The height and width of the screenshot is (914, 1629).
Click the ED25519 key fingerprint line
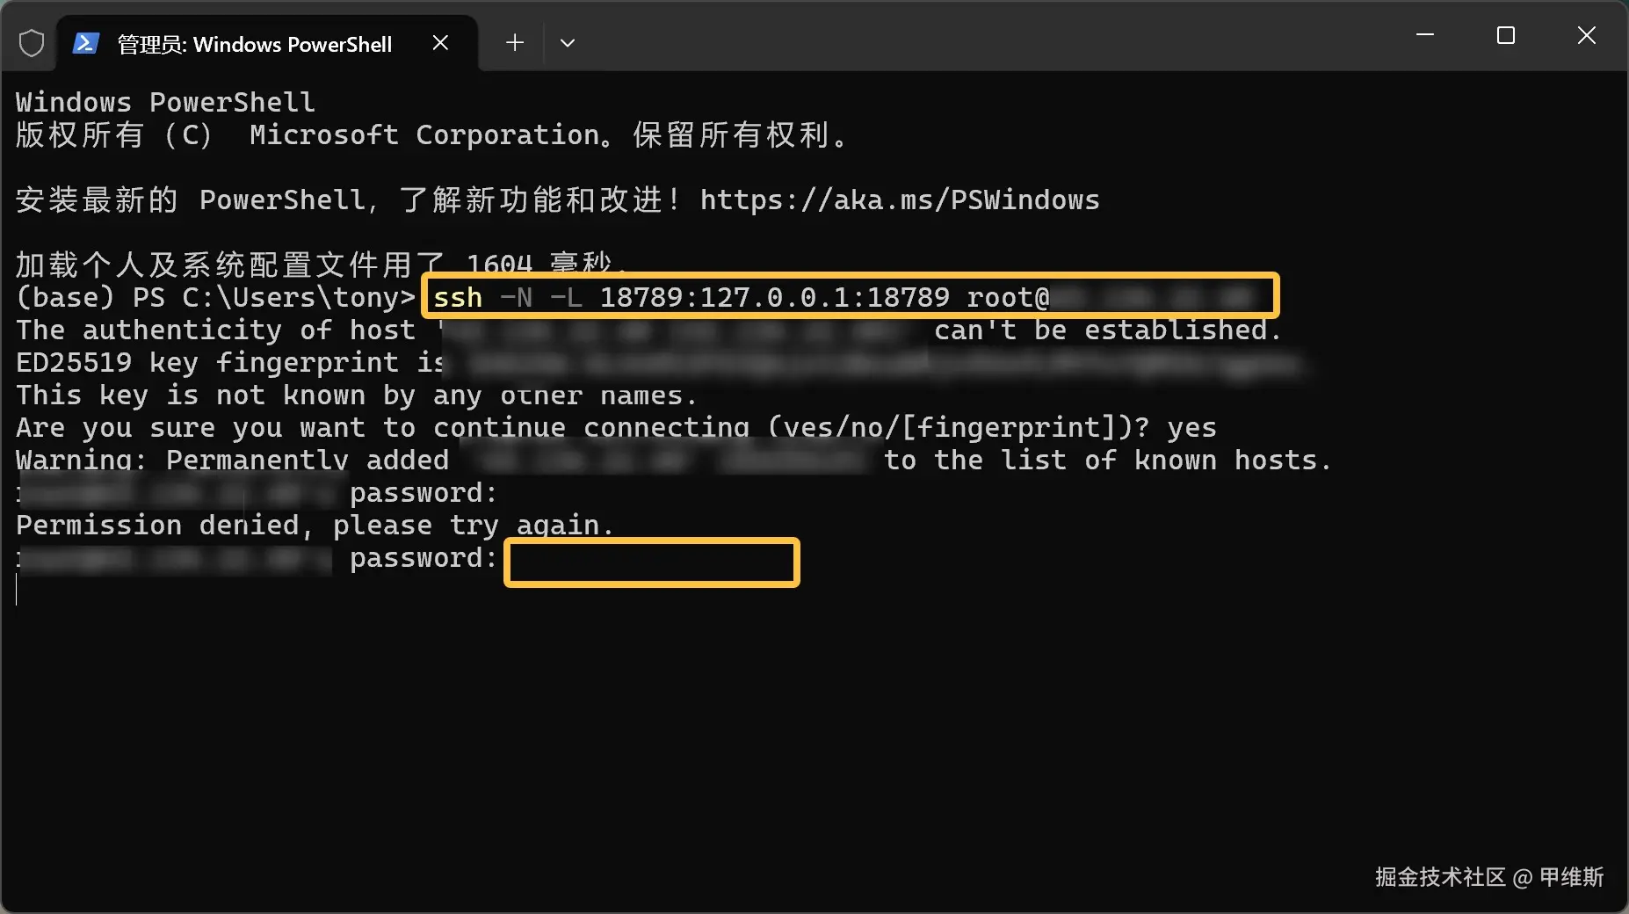tap(228, 362)
